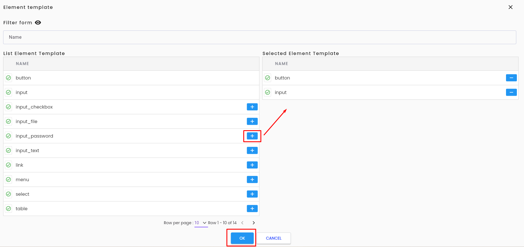Toggle the green check beside input_text

click(x=9, y=150)
